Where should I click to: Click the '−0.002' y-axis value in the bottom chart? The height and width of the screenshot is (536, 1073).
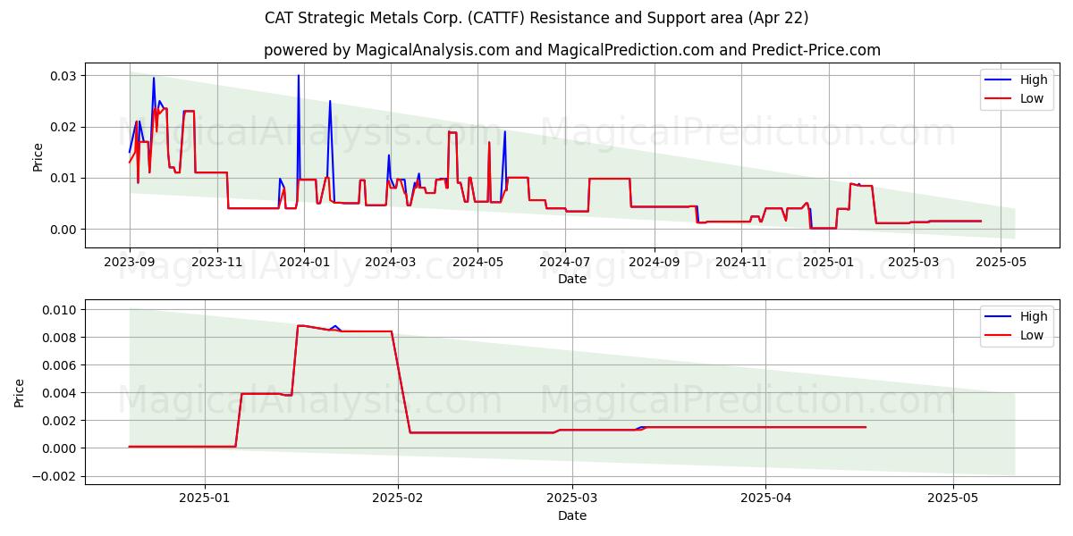point(55,476)
